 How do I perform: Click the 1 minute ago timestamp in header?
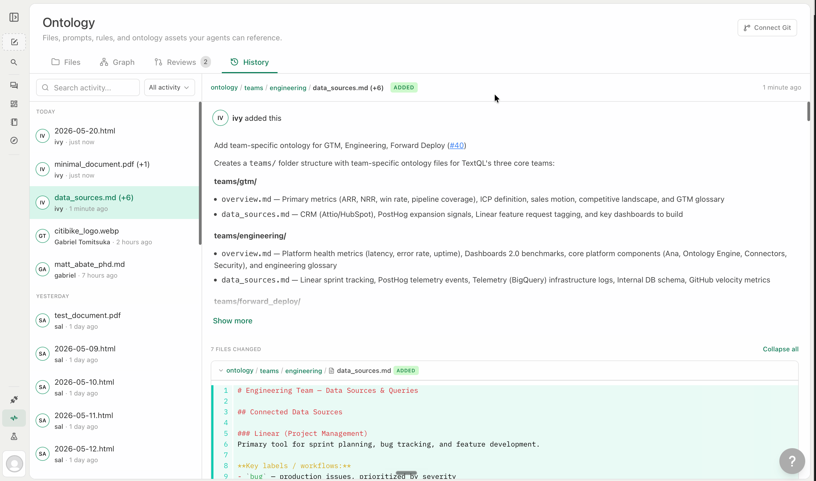click(x=782, y=87)
